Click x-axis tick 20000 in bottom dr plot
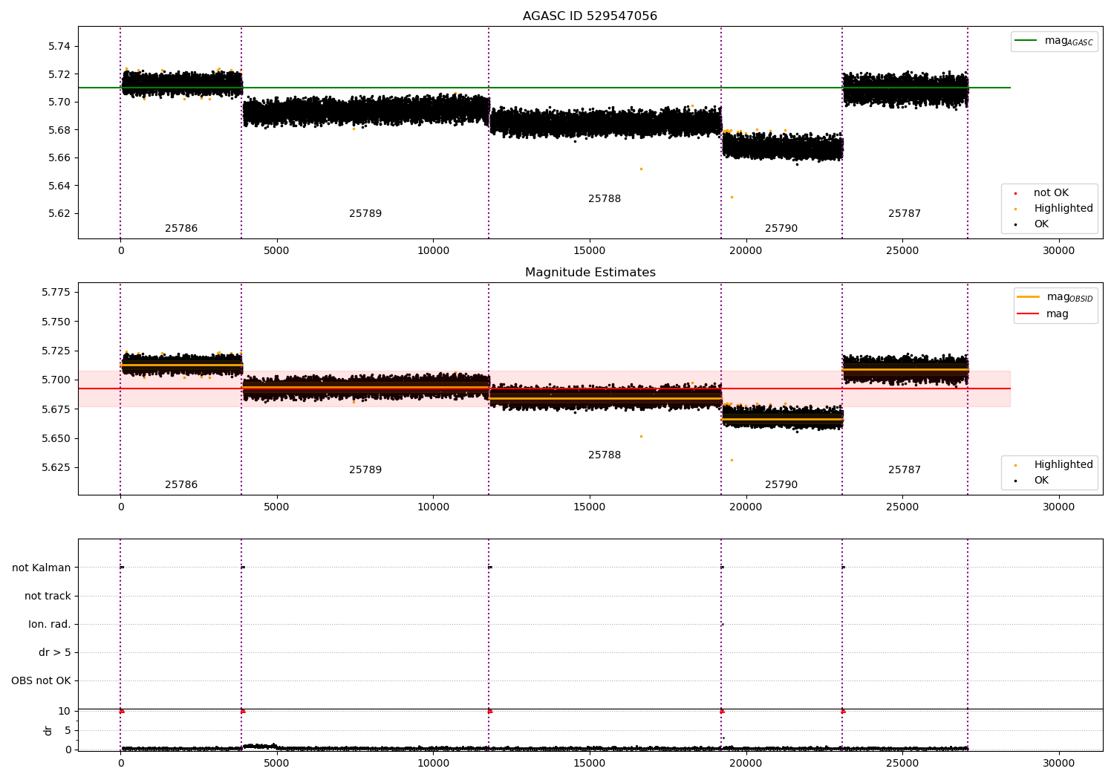This screenshot has width=1114, height=780. pyautogui.click(x=746, y=763)
